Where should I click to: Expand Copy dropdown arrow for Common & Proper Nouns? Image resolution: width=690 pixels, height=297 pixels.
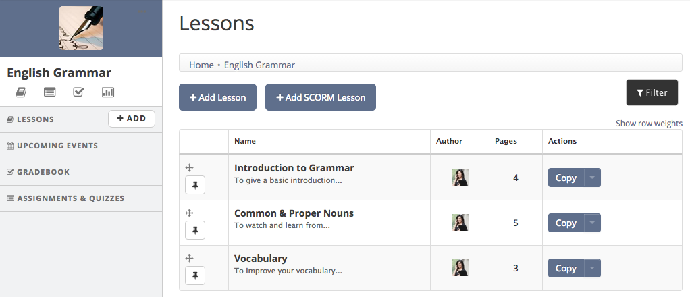(x=592, y=223)
